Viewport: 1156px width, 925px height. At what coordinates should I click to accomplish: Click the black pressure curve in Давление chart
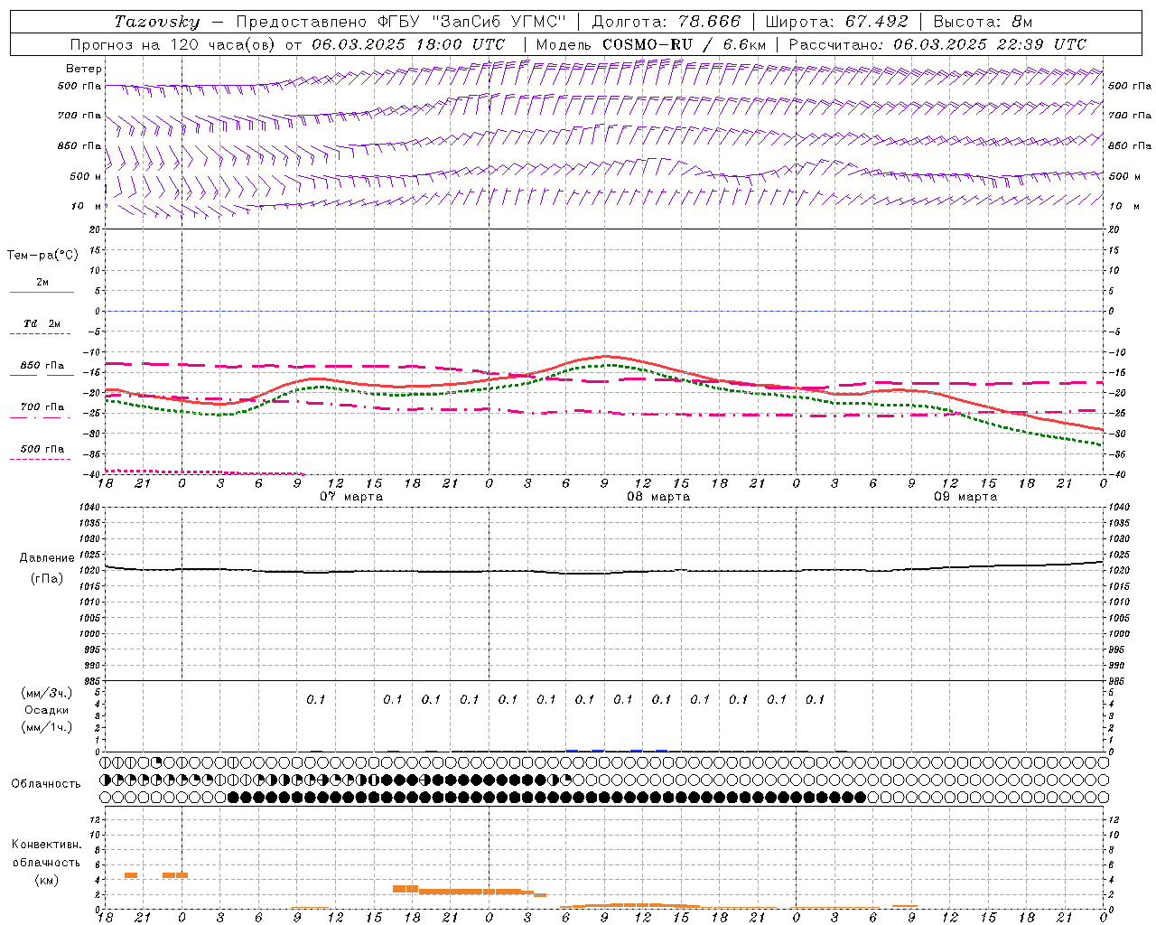click(605, 573)
